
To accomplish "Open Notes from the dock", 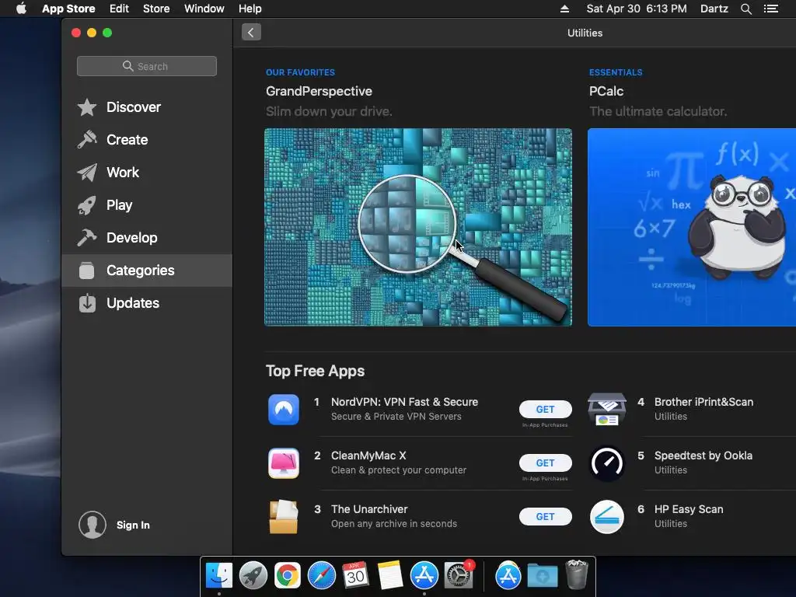I will click(390, 576).
